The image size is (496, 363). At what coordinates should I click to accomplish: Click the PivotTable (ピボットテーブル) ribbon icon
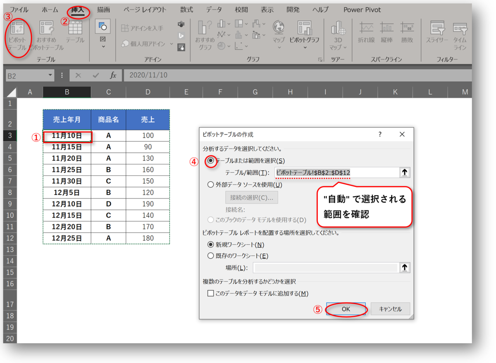(17, 28)
